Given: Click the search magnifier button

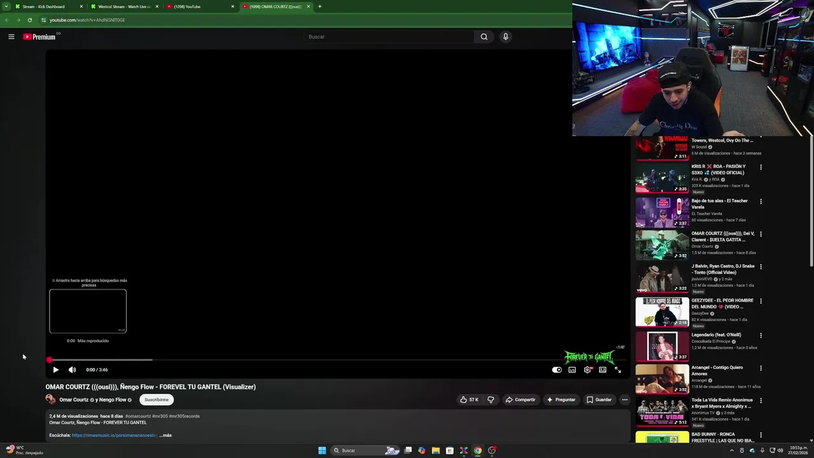Looking at the screenshot, I should [x=484, y=37].
